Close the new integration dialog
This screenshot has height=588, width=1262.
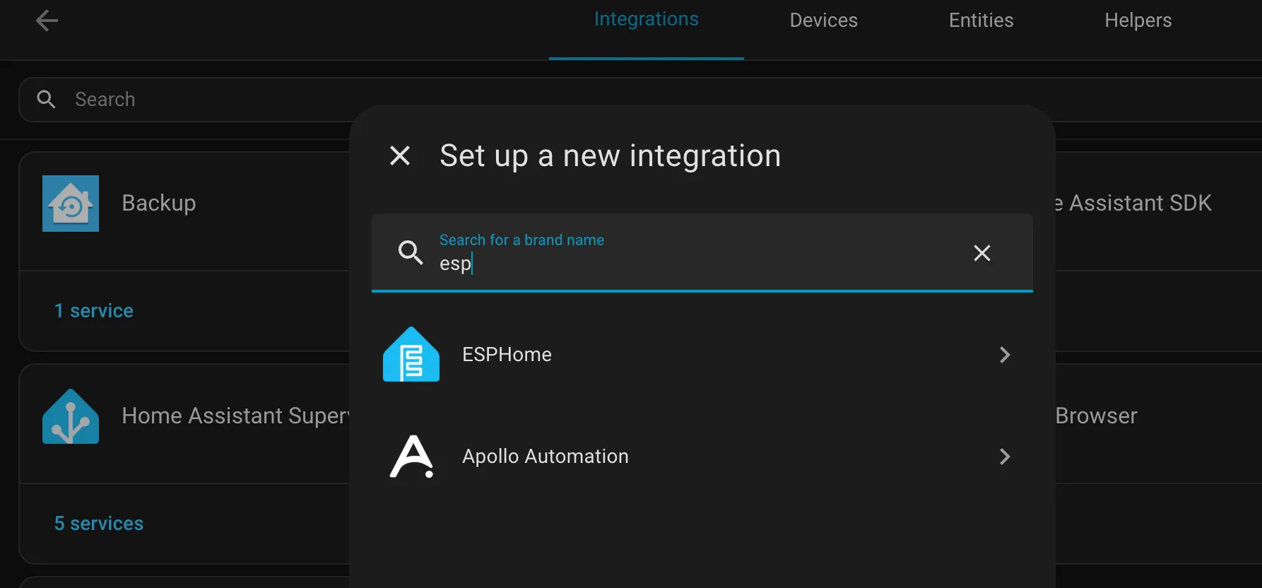pos(400,155)
